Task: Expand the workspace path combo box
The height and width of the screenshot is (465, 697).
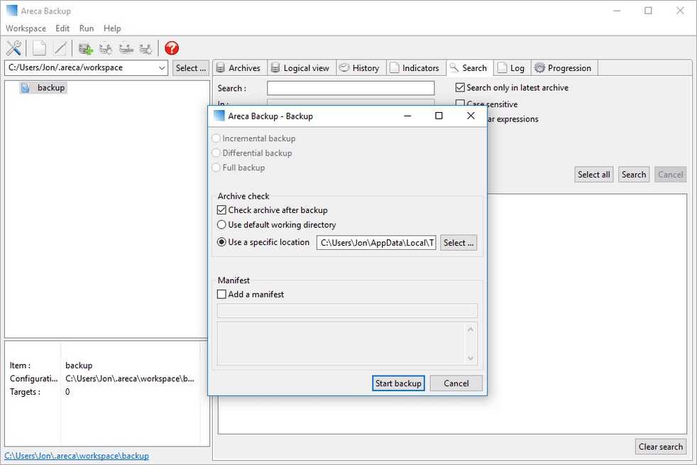Action: coord(162,68)
